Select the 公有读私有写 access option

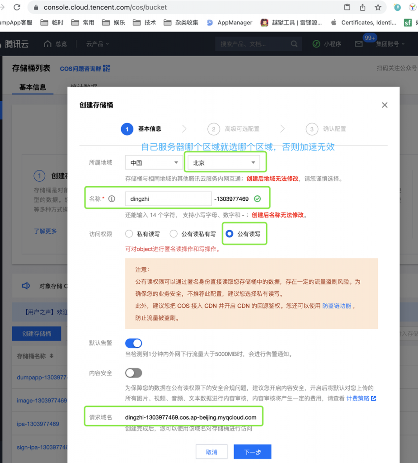point(193,234)
